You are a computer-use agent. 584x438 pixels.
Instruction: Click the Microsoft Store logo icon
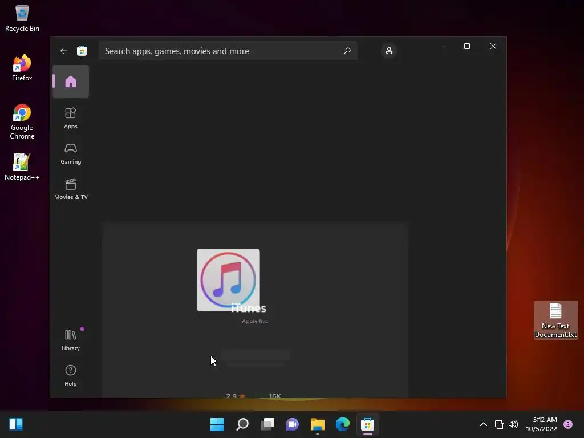82,51
